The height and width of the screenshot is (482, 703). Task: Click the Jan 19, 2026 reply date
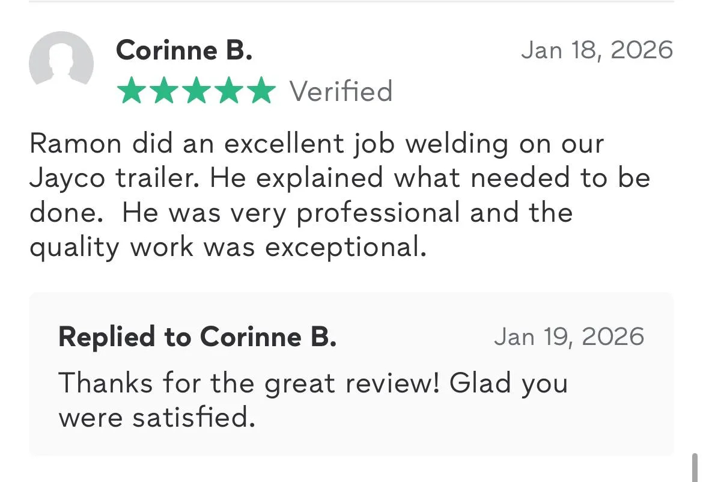(x=568, y=337)
